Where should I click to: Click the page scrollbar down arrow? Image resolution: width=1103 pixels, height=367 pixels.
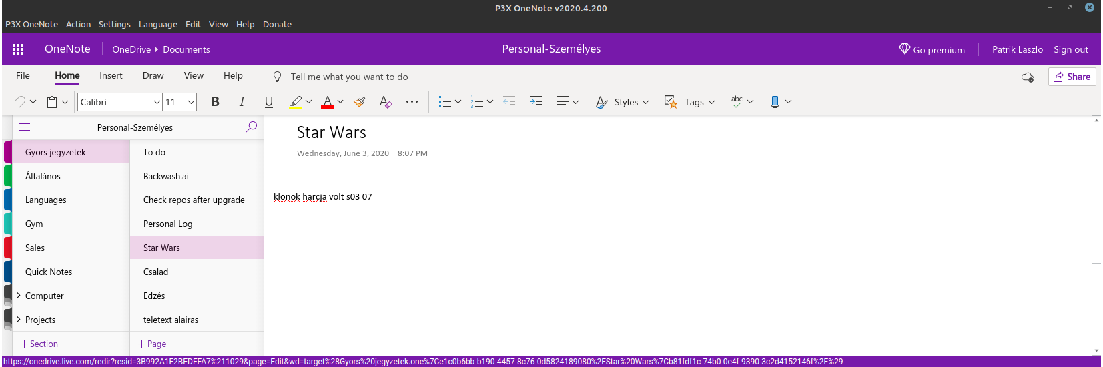tap(1096, 350)
